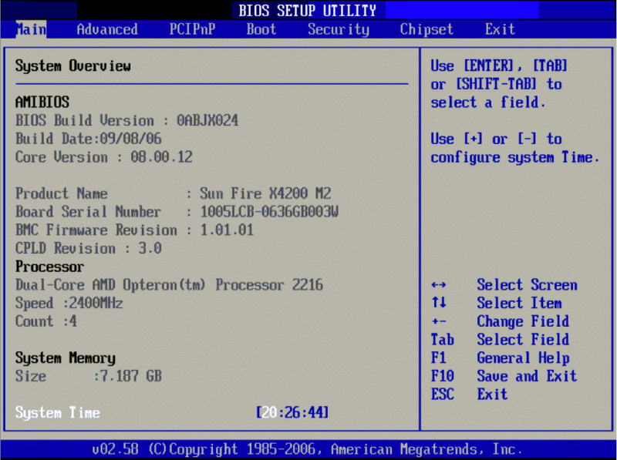Open the Advanced tab

(107, 29)
